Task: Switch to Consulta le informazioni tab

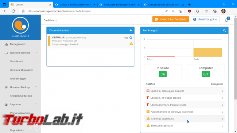Action: (120, 5)
